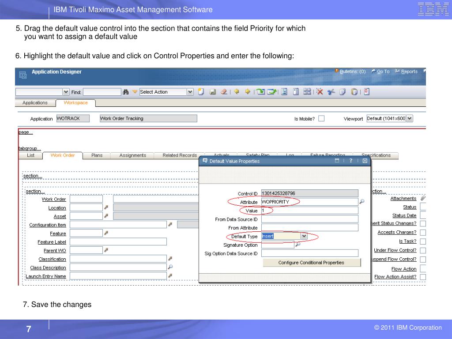The image size is (452, 339).
Task: Click the minimize icon in Default Value Properties
Action: point(337,161)
